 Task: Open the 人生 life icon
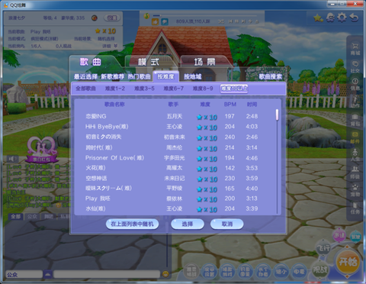[355, 155]
